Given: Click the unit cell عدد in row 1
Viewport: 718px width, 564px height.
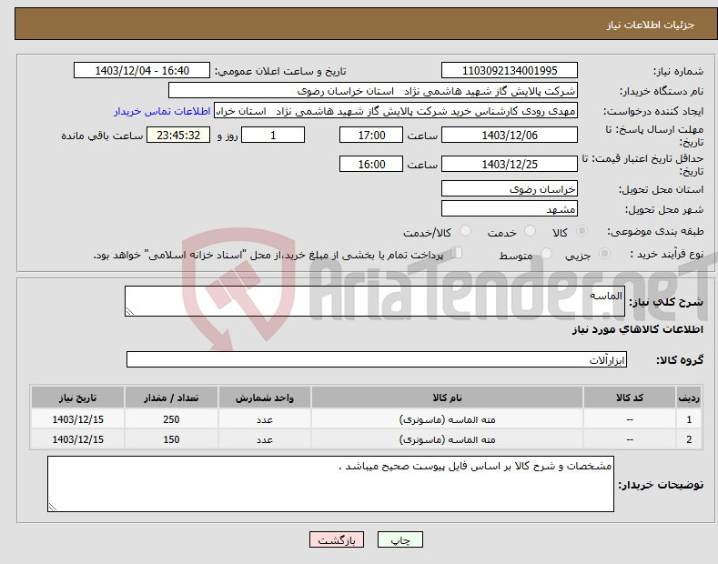Looking at the screenshot, I should pyautogui.click(x=265, y=419).
